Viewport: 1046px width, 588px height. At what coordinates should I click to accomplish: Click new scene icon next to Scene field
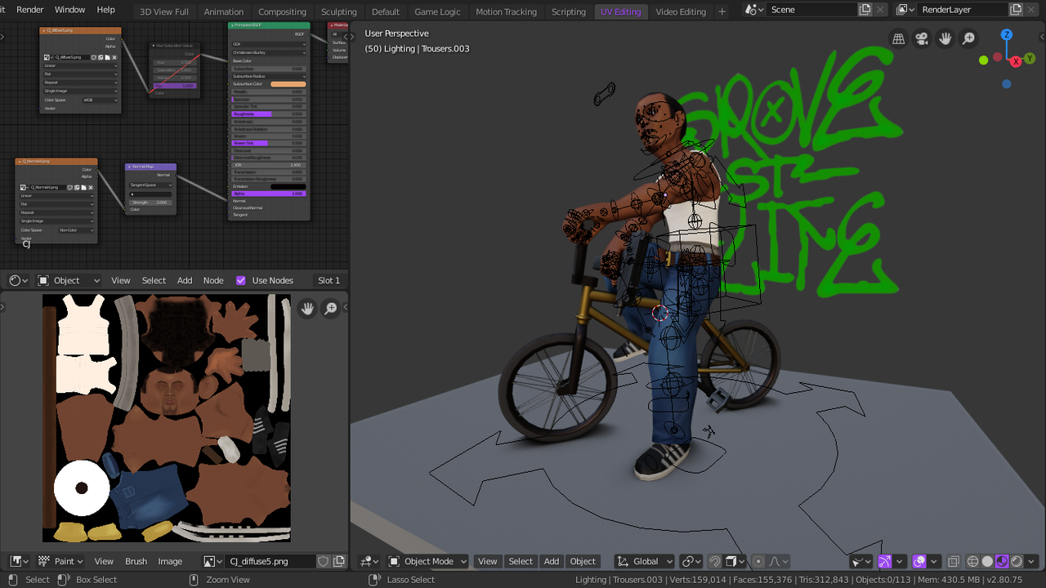click(865, 10)
